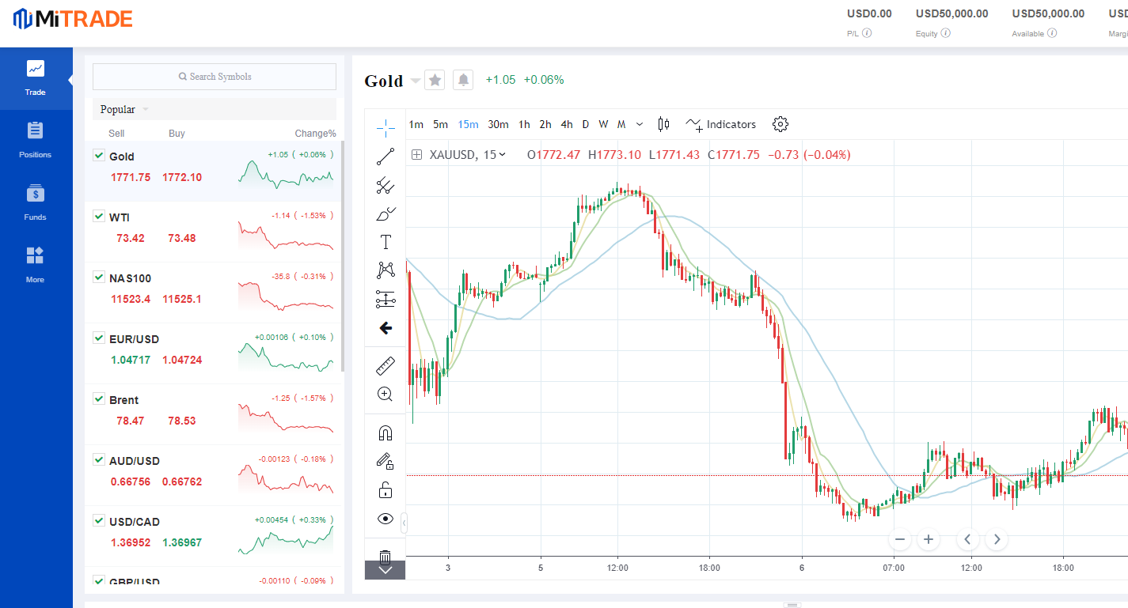1128x608 pixels.
Task: Activate the magnet mode icon
Action: [385, 433]
